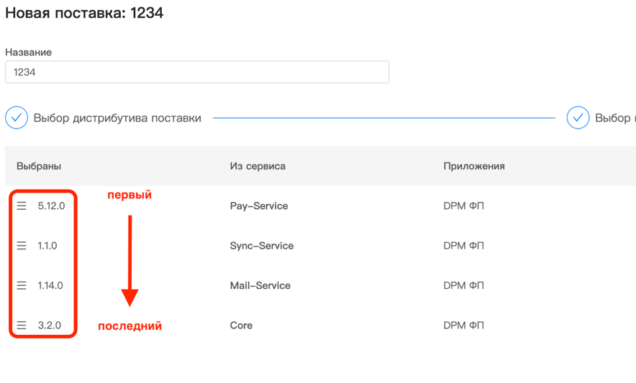
Task: Click the Приложения column header
Action: tap(473, 166)
